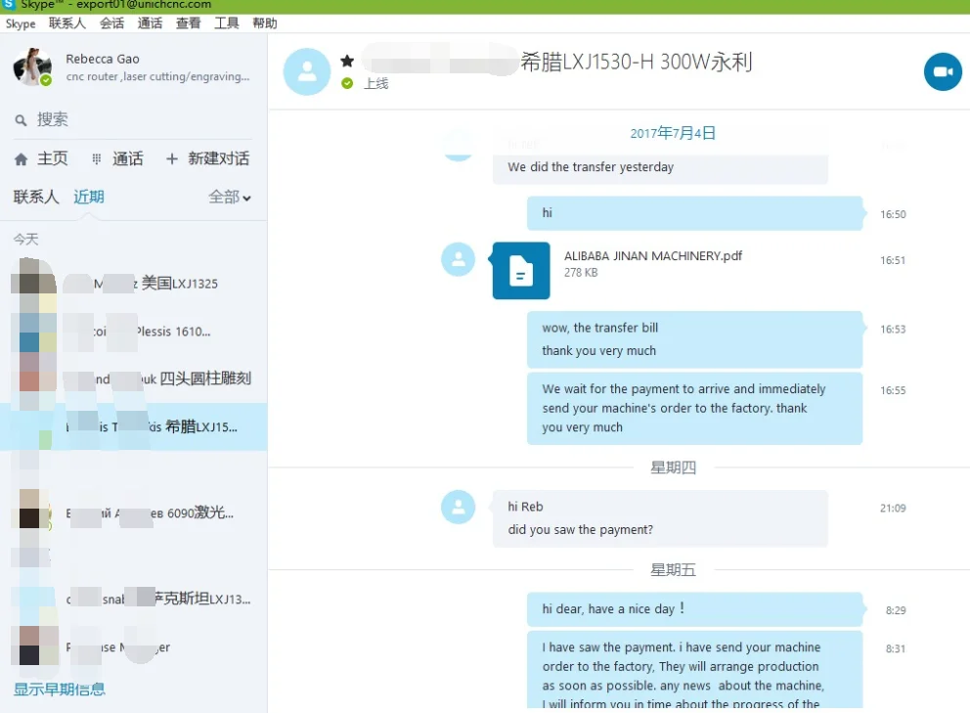
Task: Open the contact avatar in chat header
Action: [307, 71]
